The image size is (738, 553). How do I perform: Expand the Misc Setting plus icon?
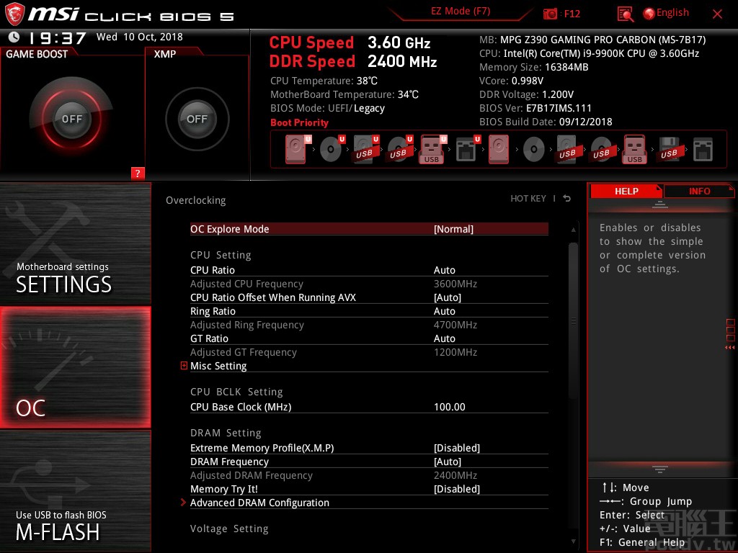(184, 365)
